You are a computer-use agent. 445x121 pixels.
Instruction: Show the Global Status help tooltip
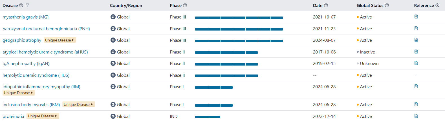coord(387,5)
